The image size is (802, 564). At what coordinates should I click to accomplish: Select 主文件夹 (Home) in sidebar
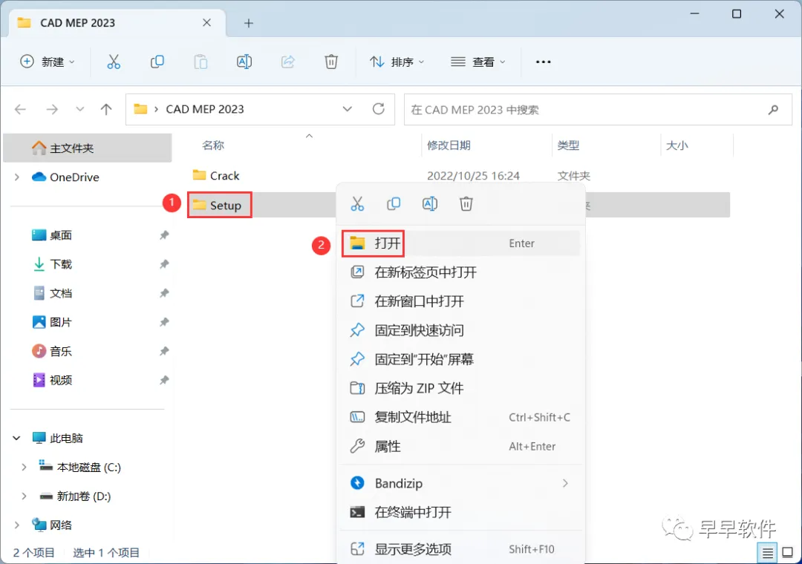pyautogui.click(x=88, y=148)
